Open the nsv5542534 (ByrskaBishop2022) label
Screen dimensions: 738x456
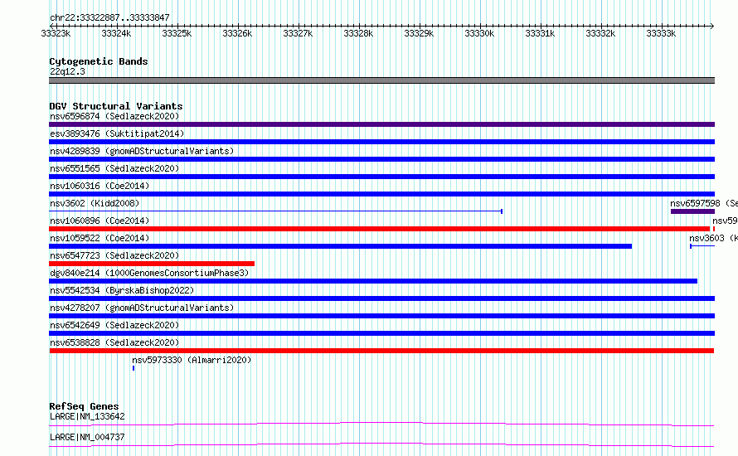point(122,290)
